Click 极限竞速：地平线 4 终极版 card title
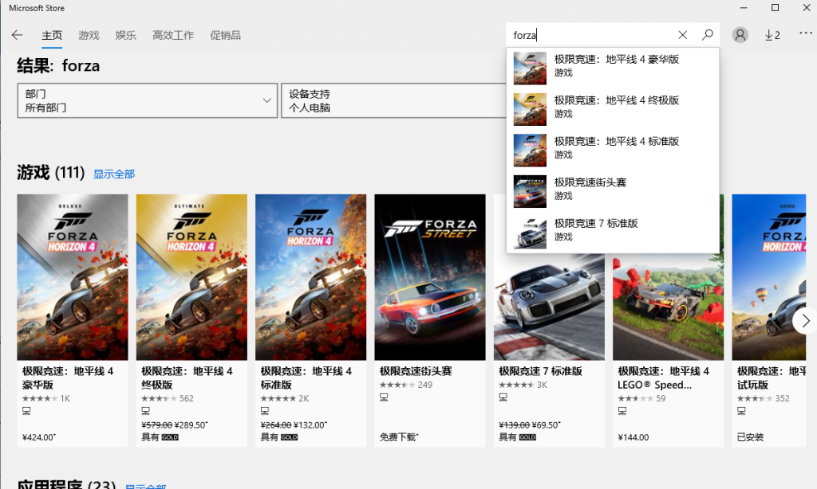Viewport: 817px width, 489px height. coord(187,378)
